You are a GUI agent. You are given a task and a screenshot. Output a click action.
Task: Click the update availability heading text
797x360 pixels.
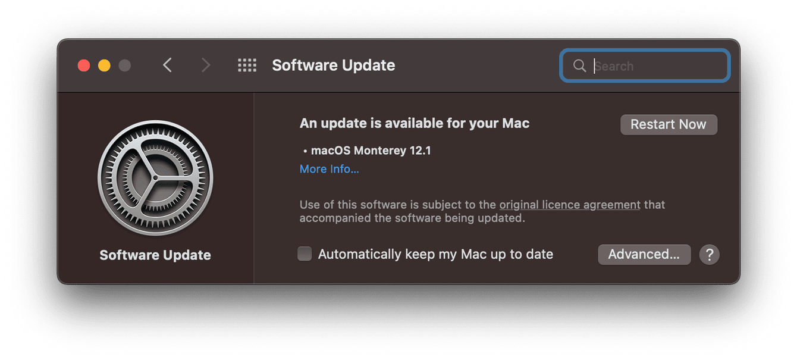pos(415,123)
